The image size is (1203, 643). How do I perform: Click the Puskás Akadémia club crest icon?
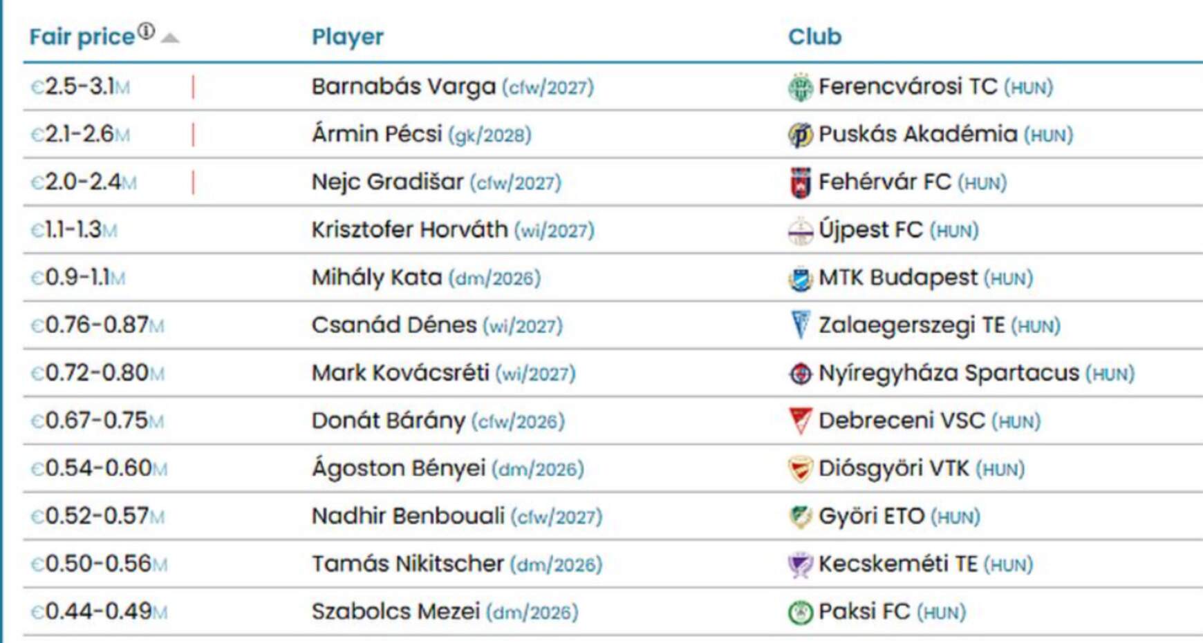click(800, 135)
